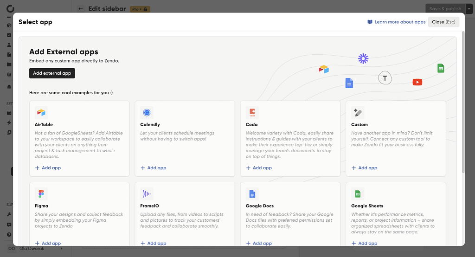Click Add app under Google Sheets

[364, 243]
